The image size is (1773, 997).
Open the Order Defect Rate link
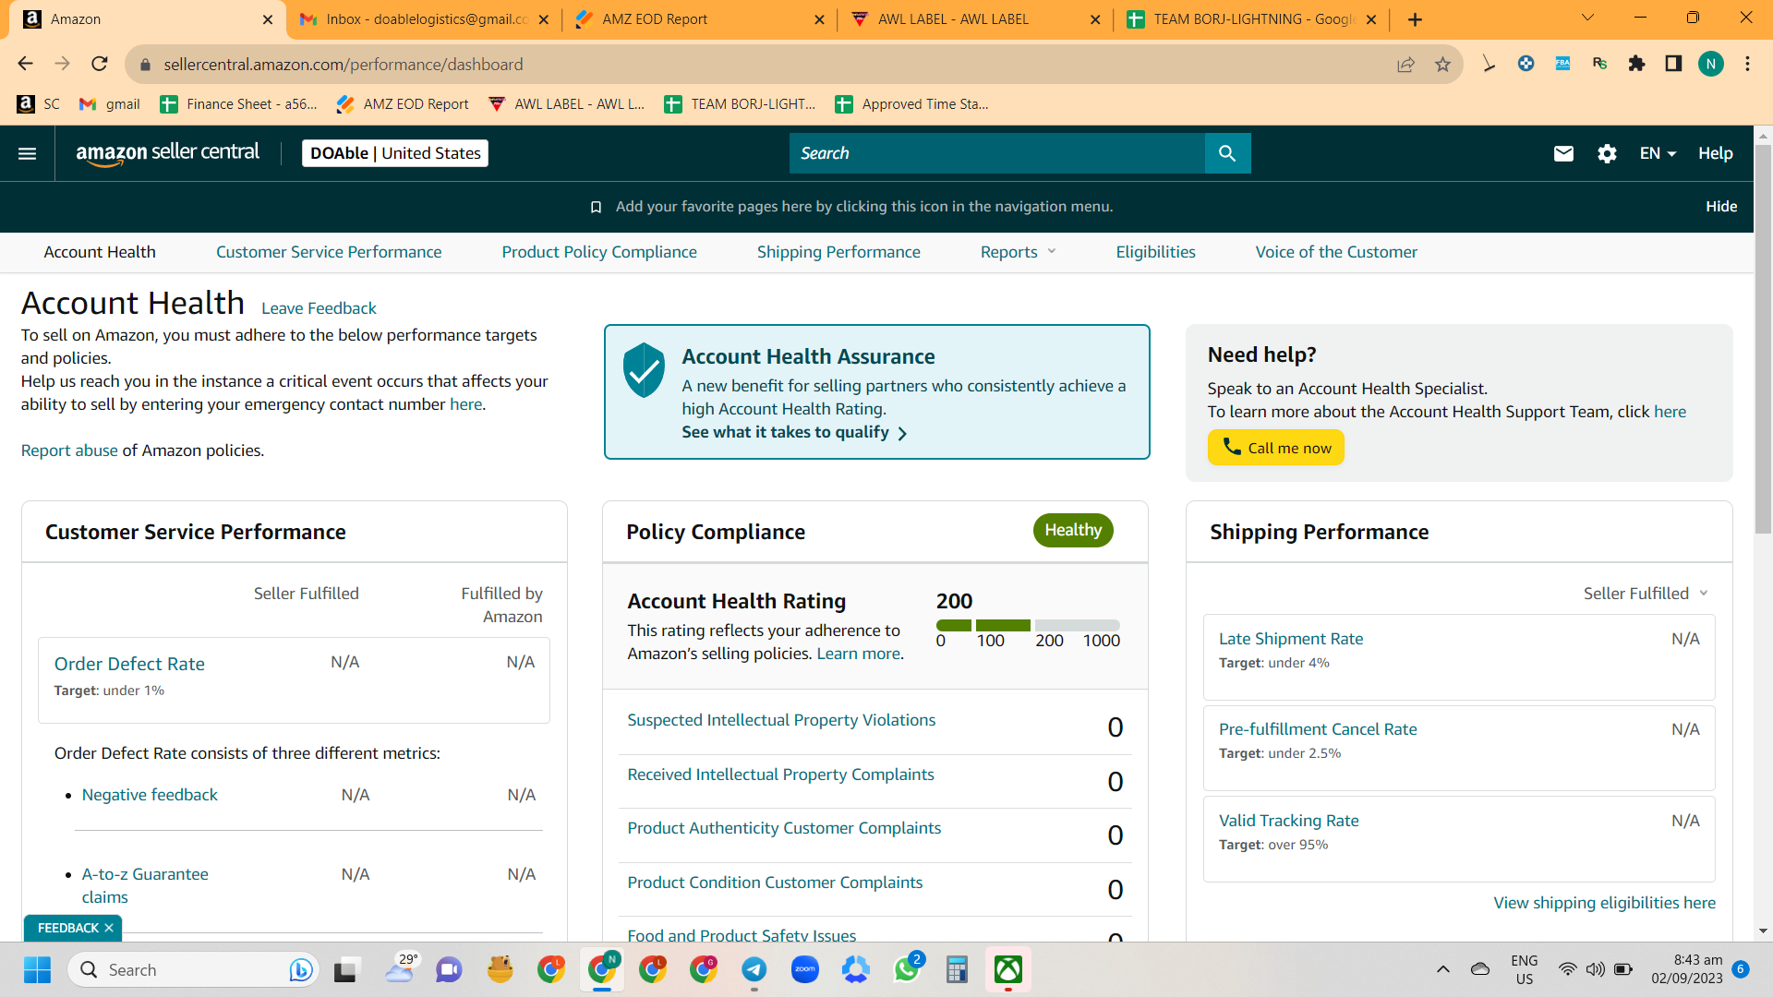[x=129, y=664]
